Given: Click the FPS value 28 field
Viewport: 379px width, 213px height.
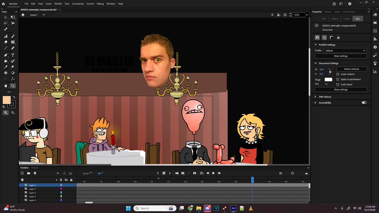Looking at the screenshot, I should pyautogui.click(x=326, y=84).
